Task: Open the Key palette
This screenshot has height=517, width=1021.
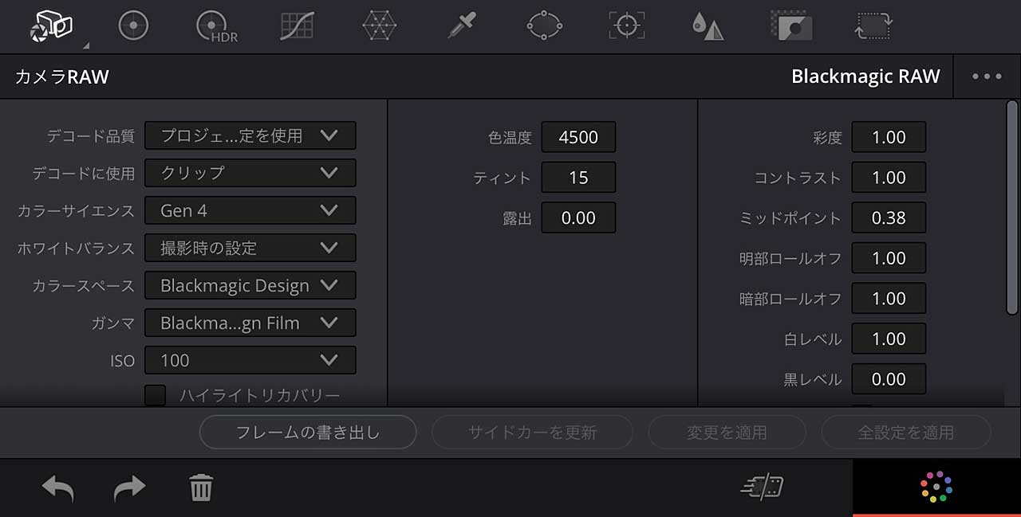Action: tap(791, 25)
